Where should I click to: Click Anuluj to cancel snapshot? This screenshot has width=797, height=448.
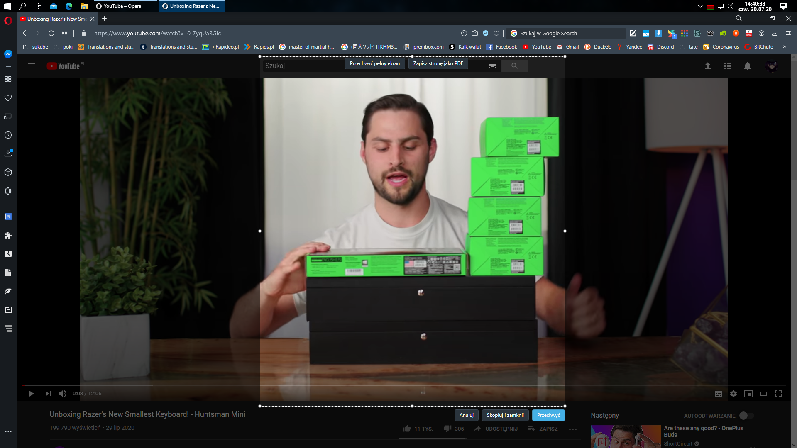click(467, 415)
